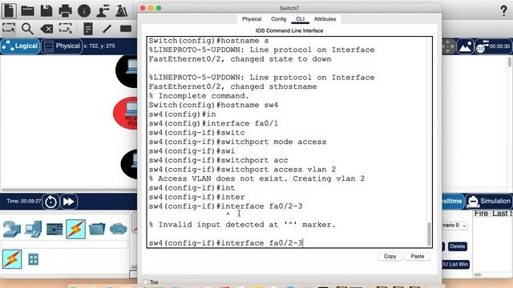
Task: Select the Components category icon
Action: (x=55, y=230)
